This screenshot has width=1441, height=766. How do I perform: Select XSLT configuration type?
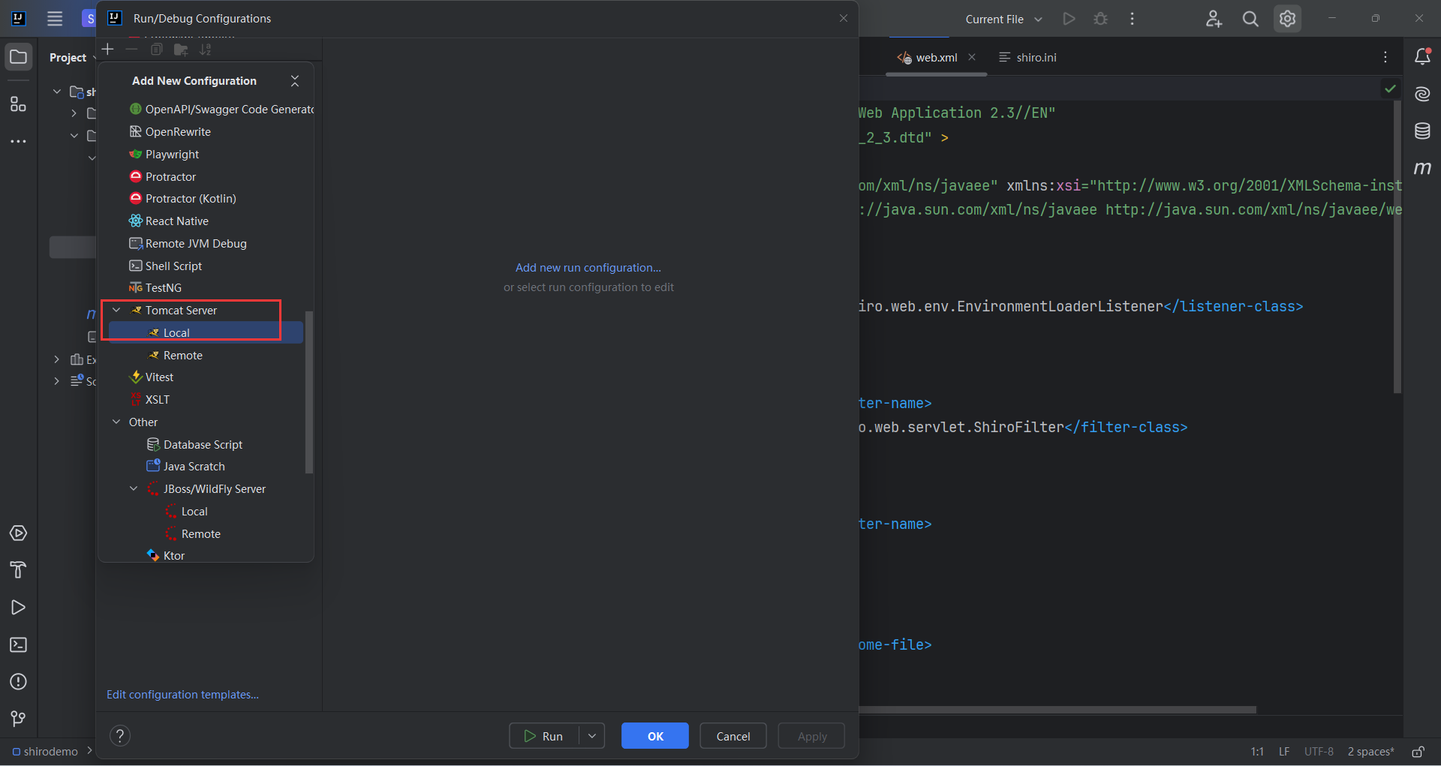(149, 400)
